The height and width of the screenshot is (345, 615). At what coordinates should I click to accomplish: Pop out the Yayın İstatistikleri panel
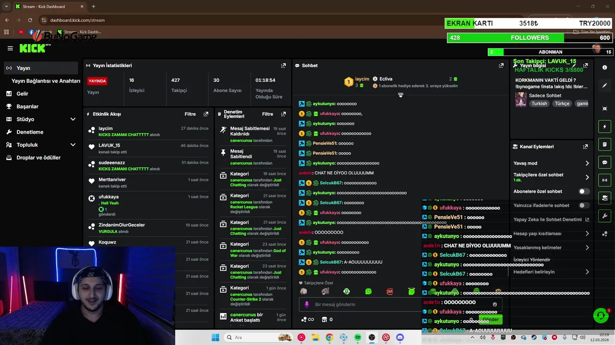(283, 66)
